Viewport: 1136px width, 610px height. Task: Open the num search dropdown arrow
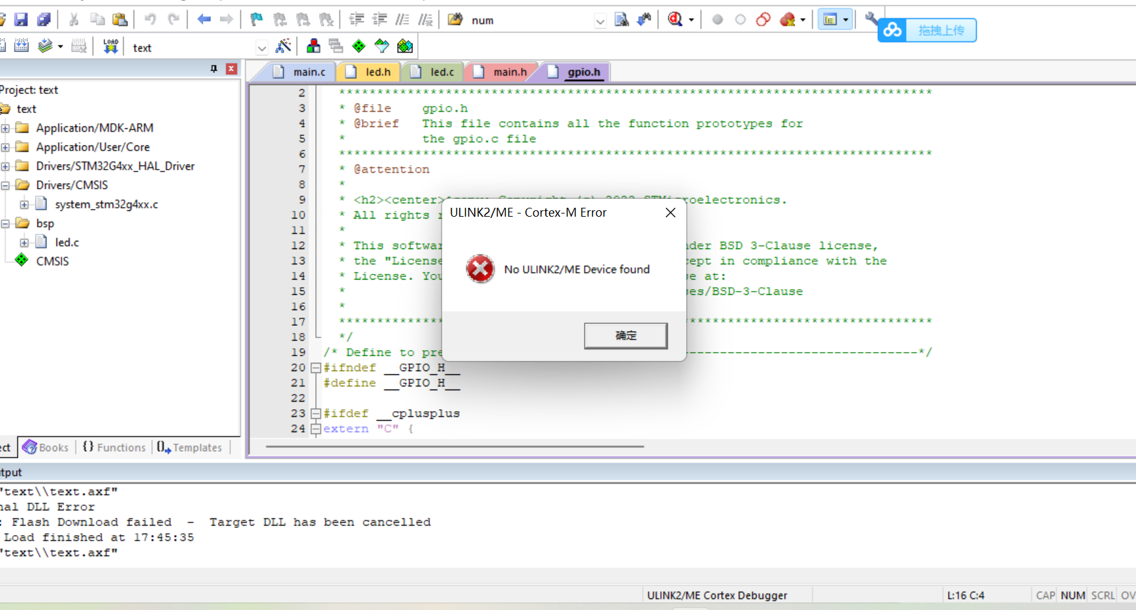[600, 21]
